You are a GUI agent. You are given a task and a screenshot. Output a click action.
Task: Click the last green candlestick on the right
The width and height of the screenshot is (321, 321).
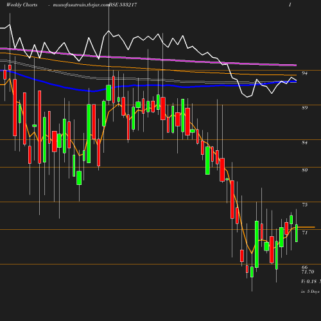297,233
